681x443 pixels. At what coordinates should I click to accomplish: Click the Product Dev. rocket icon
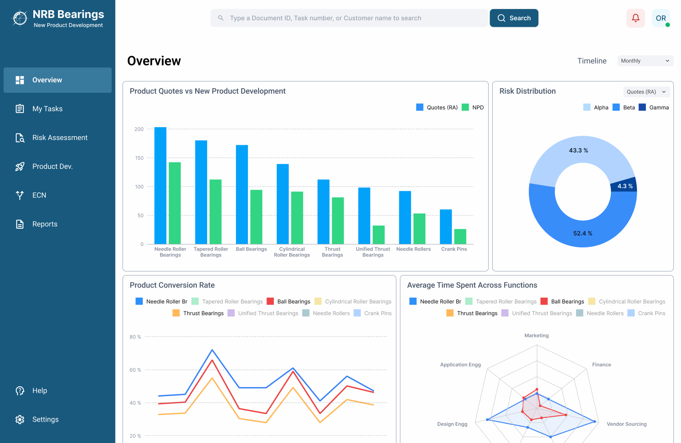20,166
